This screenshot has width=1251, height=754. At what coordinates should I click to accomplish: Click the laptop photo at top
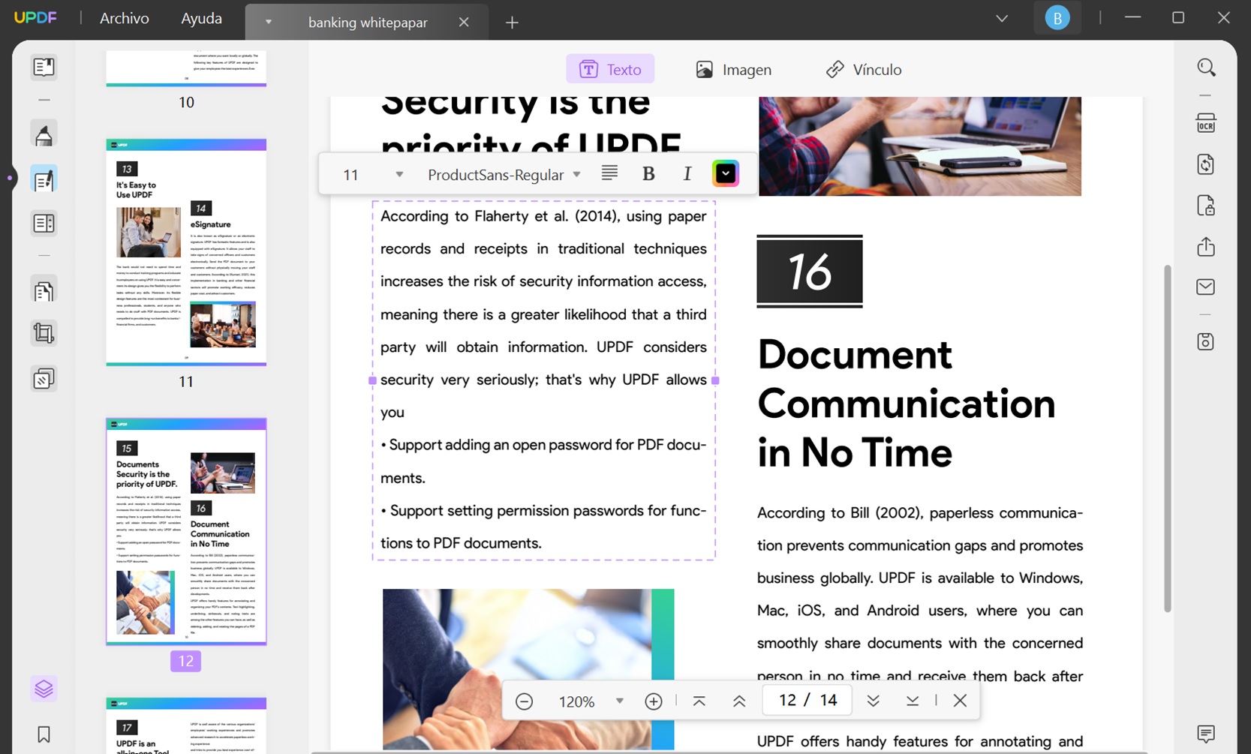point(920,146)
